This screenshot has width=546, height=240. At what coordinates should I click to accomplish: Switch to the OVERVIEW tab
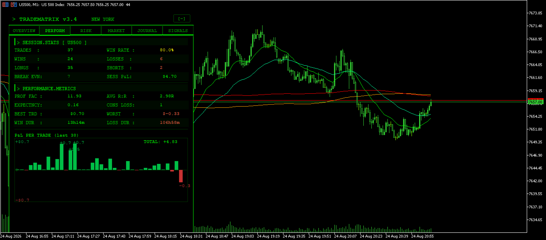(x=24, y=30)
